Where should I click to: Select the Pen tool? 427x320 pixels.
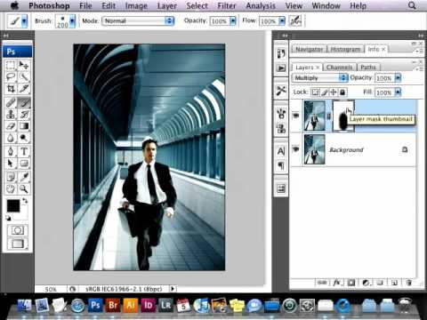tap(11, 151)
